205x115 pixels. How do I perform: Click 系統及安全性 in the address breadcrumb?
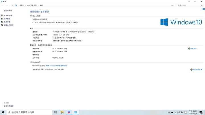[x=32, y=5]
